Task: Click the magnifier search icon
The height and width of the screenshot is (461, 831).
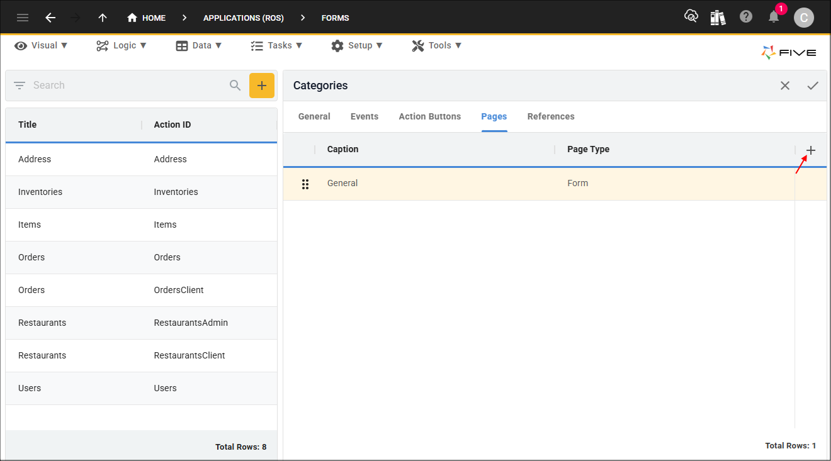Action: (235, 86)
